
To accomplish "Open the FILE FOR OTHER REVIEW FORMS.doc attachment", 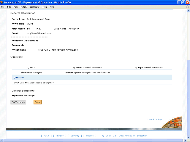I will coord(58,50).
